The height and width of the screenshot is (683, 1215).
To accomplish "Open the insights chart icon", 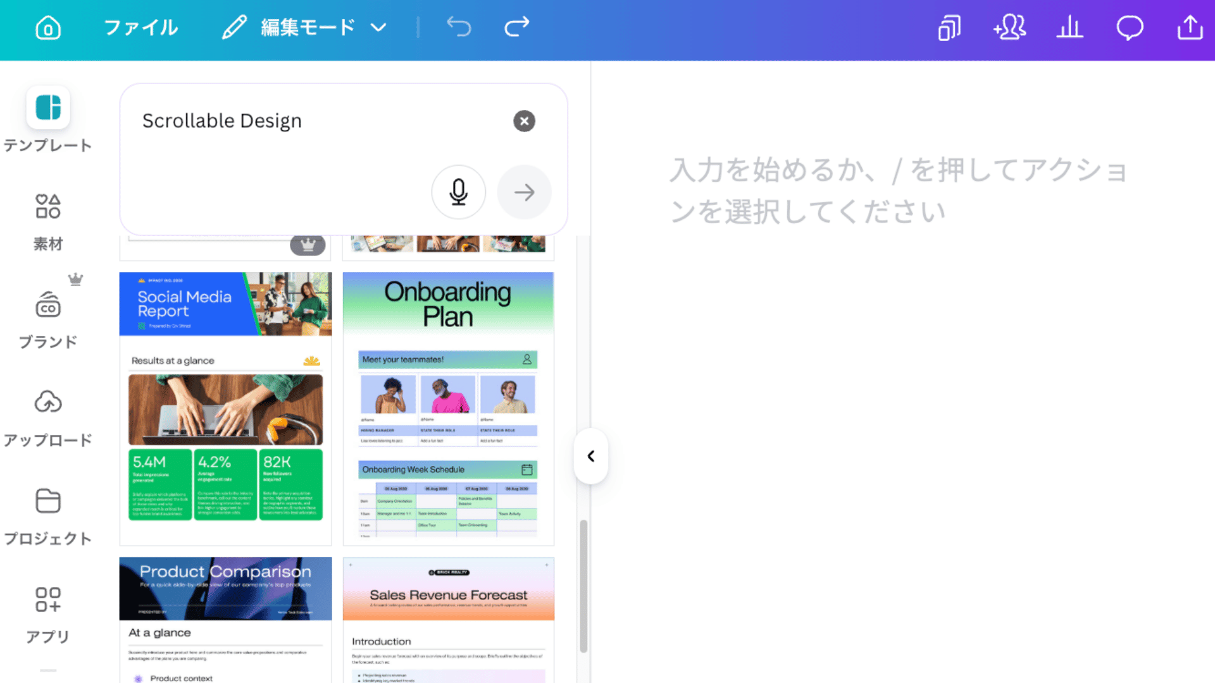I will coord(1069,27).
